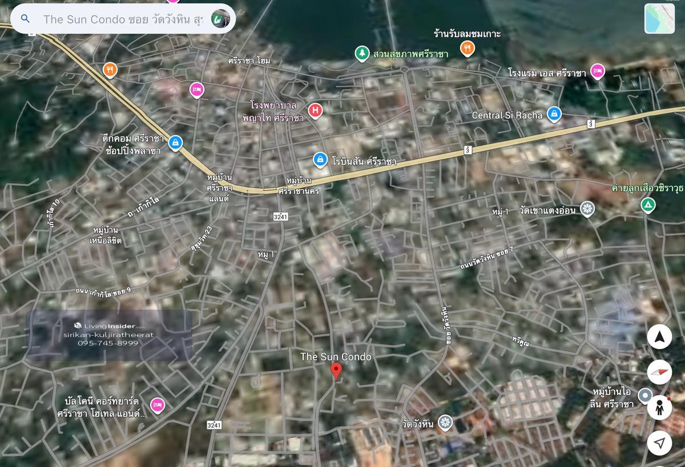The image size is (685, 467).
Task: Open the map layers thumbnail
Action: coord(659,19)
